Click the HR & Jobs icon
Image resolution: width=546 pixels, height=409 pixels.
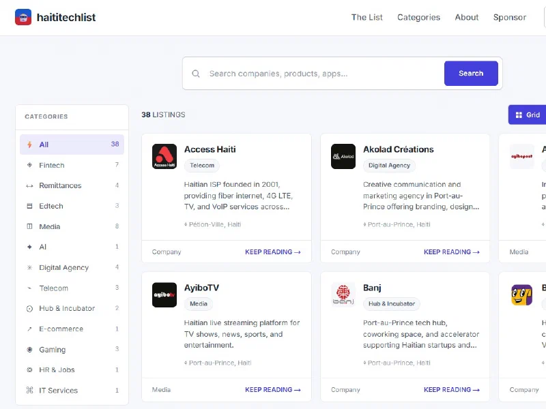29,369
